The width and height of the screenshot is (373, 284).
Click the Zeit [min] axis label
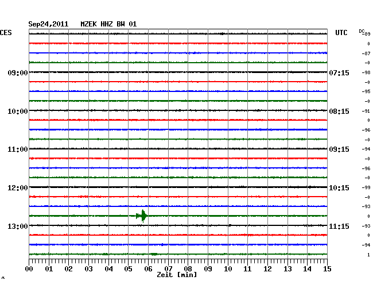177,275
